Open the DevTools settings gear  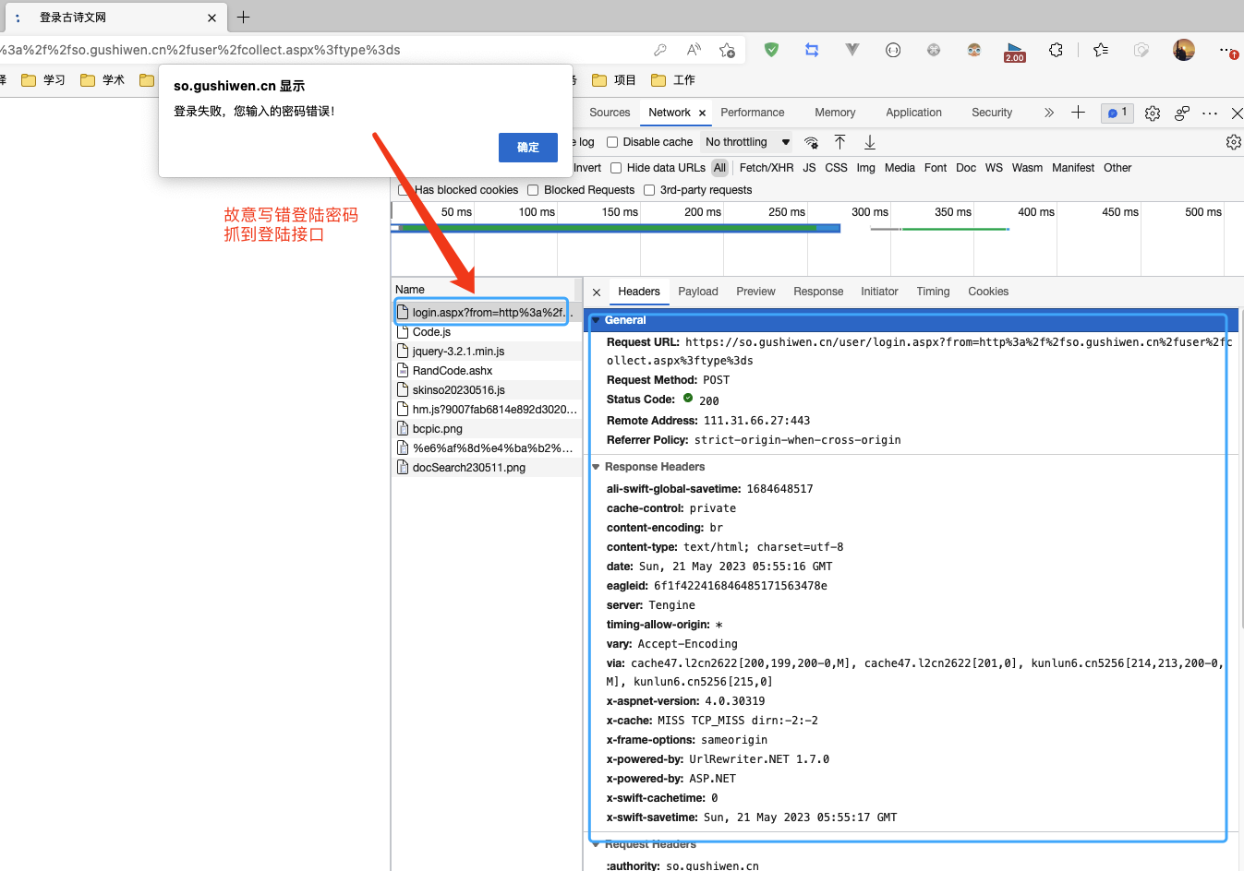click(1152, 113)
